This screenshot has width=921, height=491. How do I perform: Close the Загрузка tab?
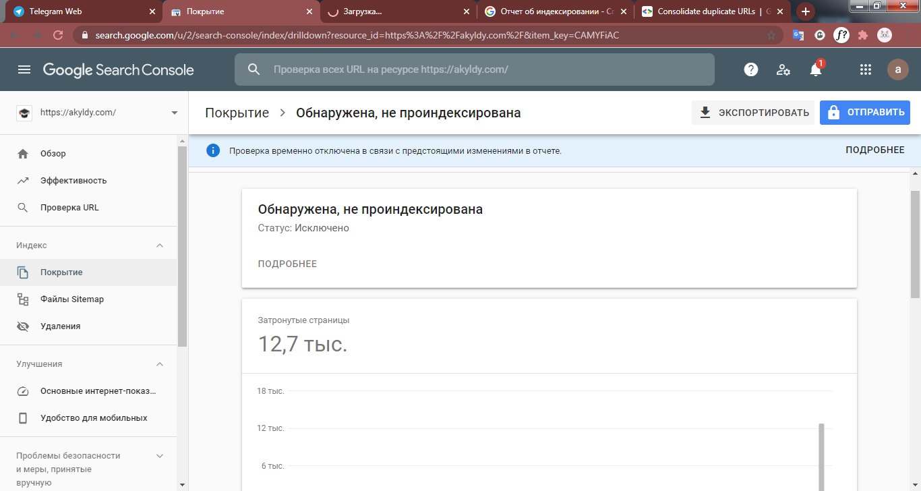[467, 11]
